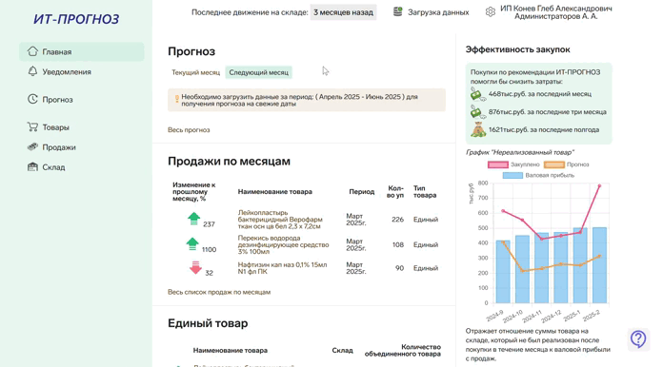The height and width of the screenshot is (367, 663).
Task: Open the Весь прогноз link
Action: [x=189, y=130]
